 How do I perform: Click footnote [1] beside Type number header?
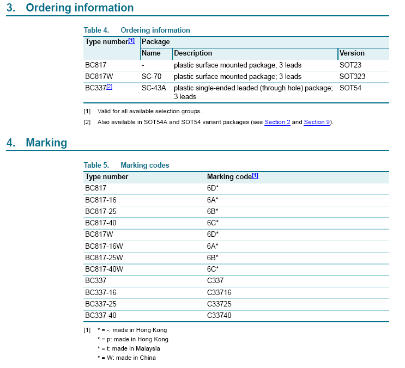pos(131,41)
